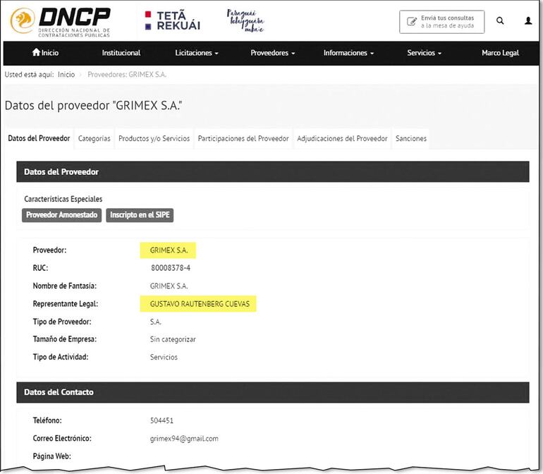The height and width of the screenshot is (474, 543).
Task: Click Tipo de Actividad value Servicios
Action: 164,357
